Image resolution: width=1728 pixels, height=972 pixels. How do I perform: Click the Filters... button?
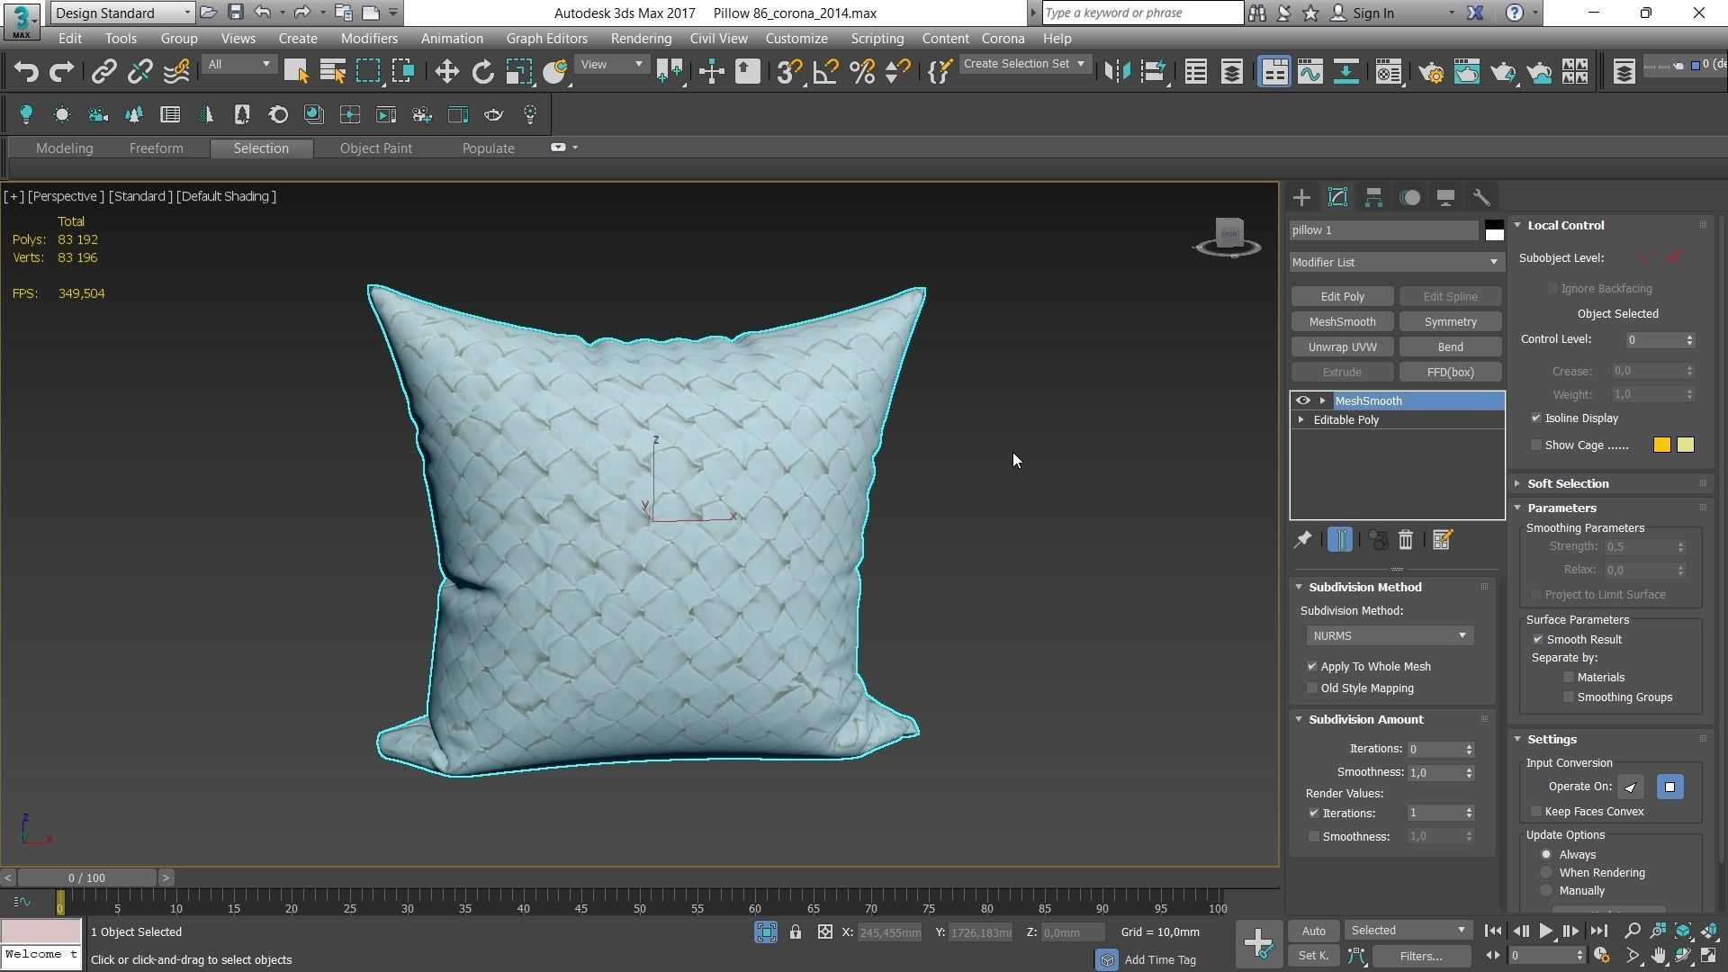pos(1420,957)
